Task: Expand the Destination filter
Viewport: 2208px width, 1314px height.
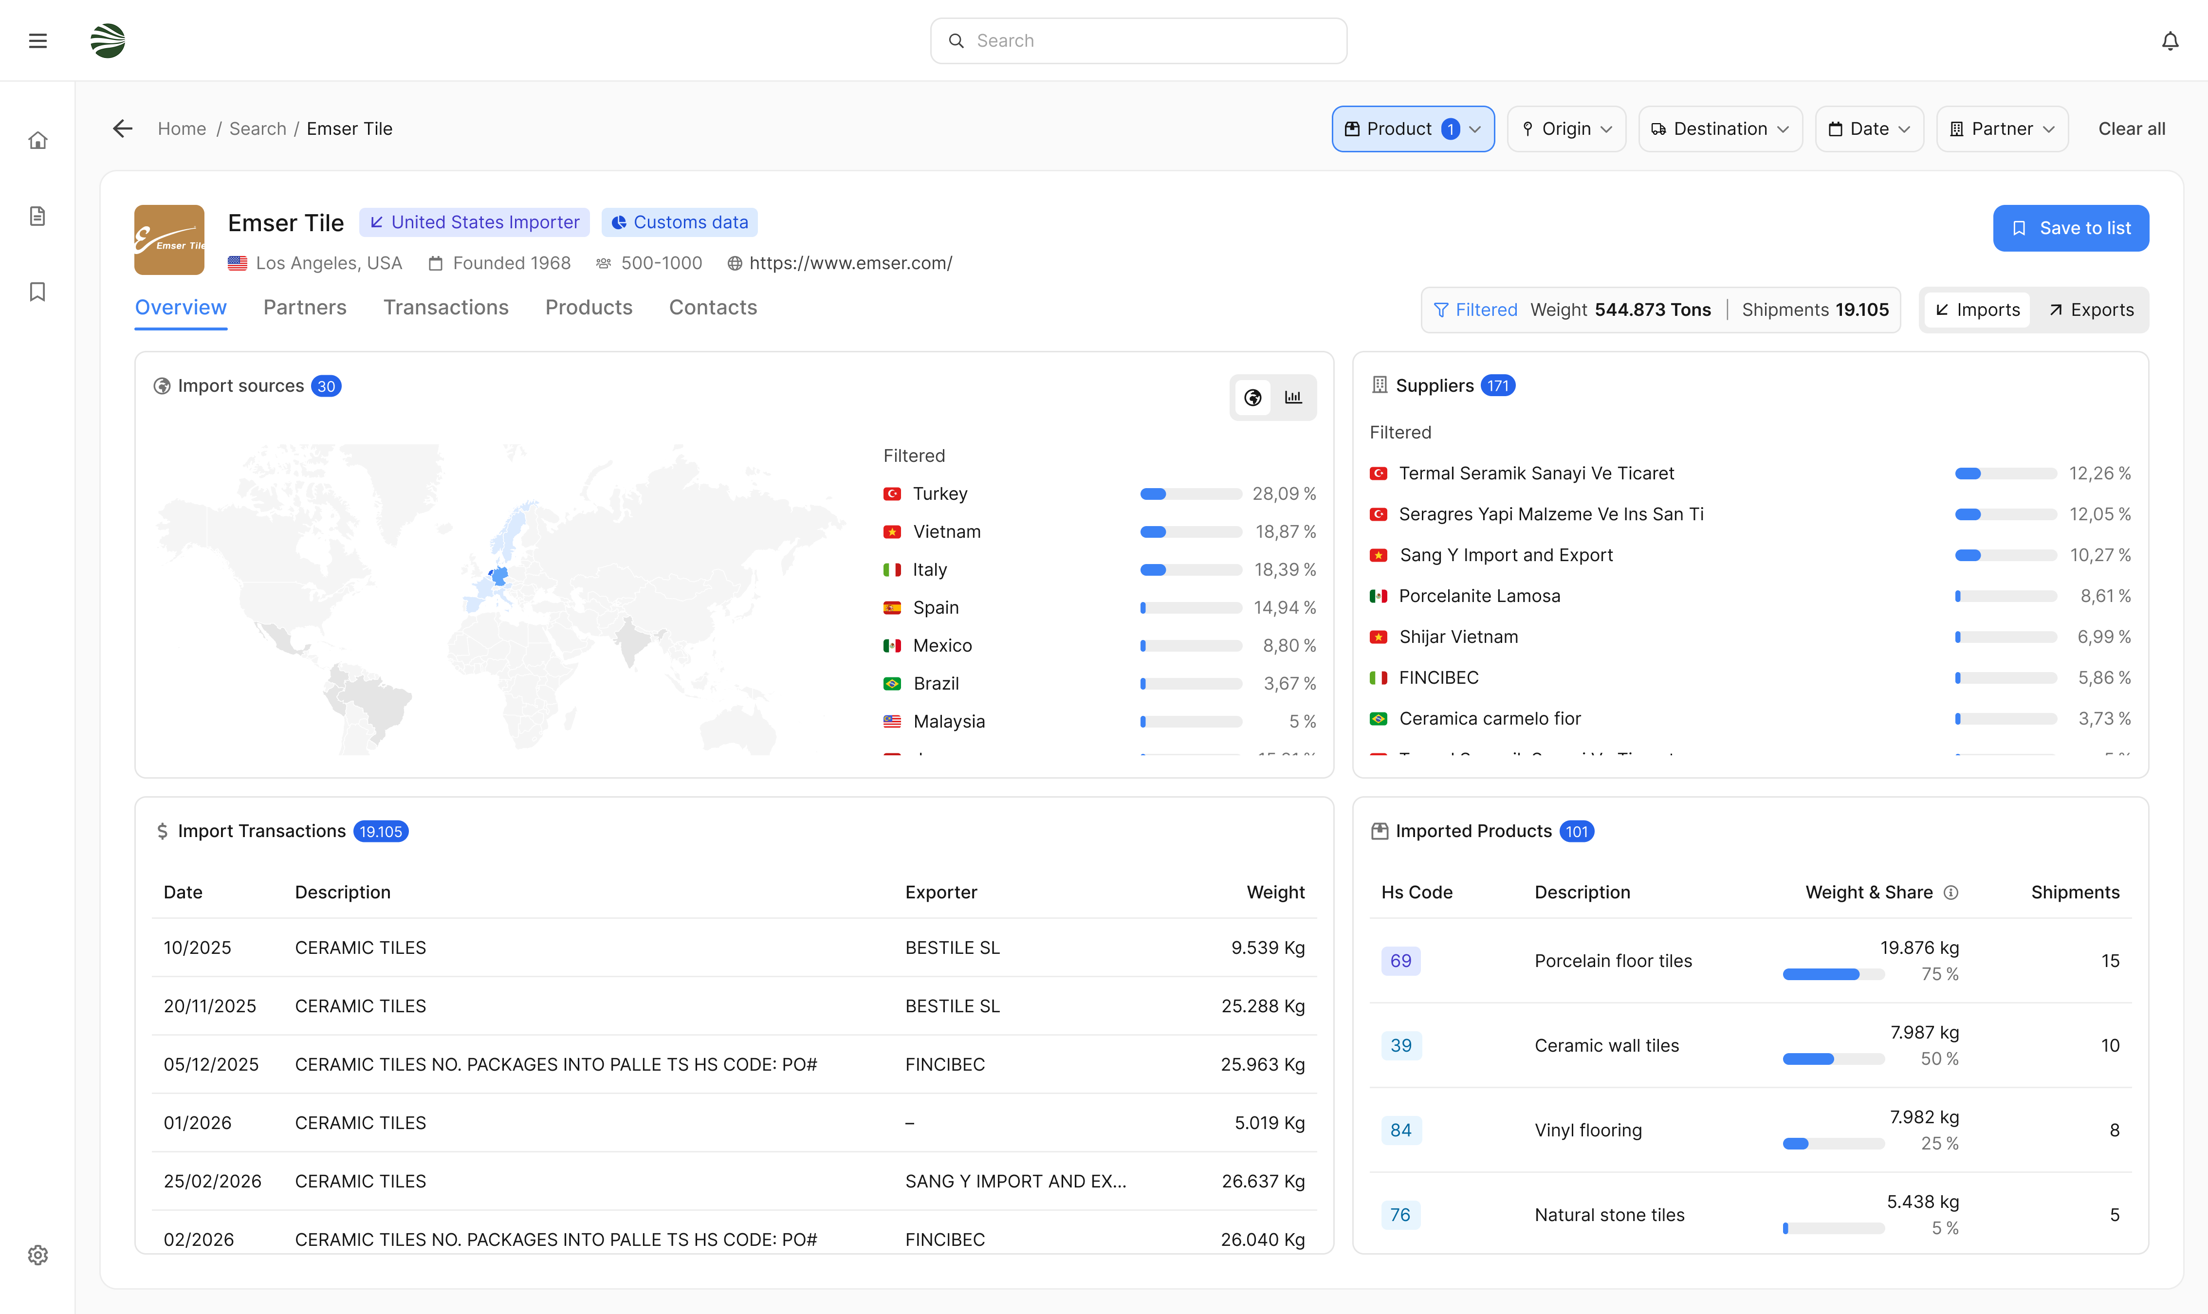Action: coord(1719,128)
